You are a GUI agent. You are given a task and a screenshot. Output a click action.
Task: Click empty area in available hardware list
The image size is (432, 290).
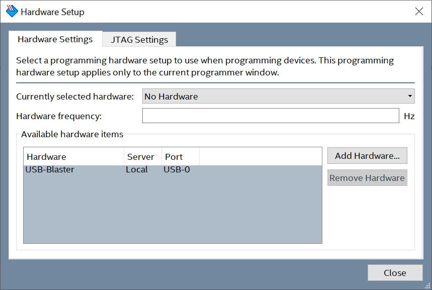172,211
